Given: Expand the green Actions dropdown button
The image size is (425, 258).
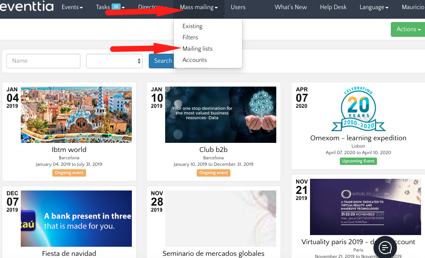Looking at the screenshot, I should [408, 29].
